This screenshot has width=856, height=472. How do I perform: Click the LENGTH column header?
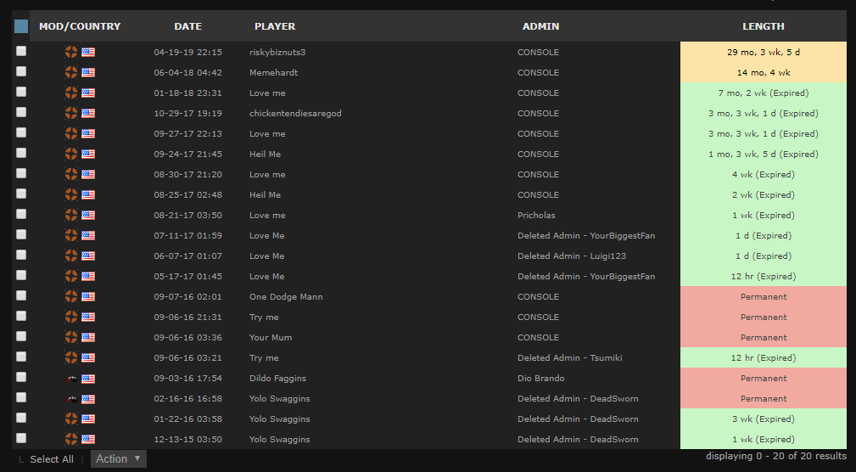pyautogui.click(x=763, y=26)
